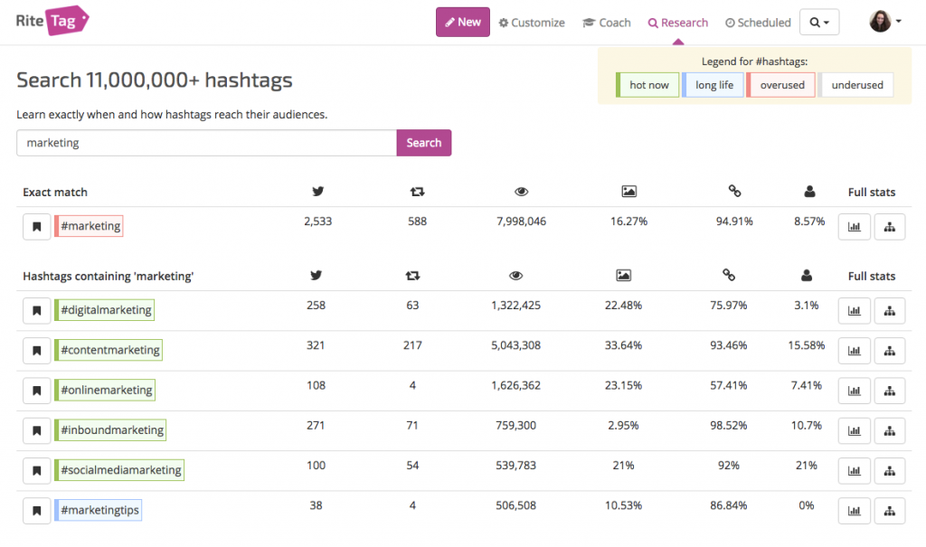Image resolution: width=926 pixels, height=547 pixels.
Task: Open hierarchy view for #marketing
Action: [890, 227]
